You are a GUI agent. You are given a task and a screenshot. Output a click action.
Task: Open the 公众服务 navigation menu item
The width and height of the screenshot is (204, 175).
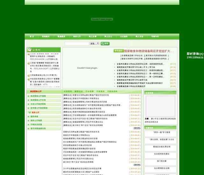[124, 37]
